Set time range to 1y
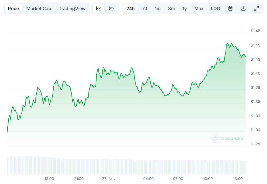This screenshot has width=267, height=184. pos(184,9)
